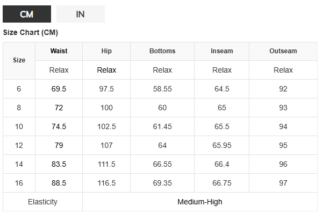Viewport: 323px width, 220px height.
Task: Select the Waist column header
Action: 59,51
